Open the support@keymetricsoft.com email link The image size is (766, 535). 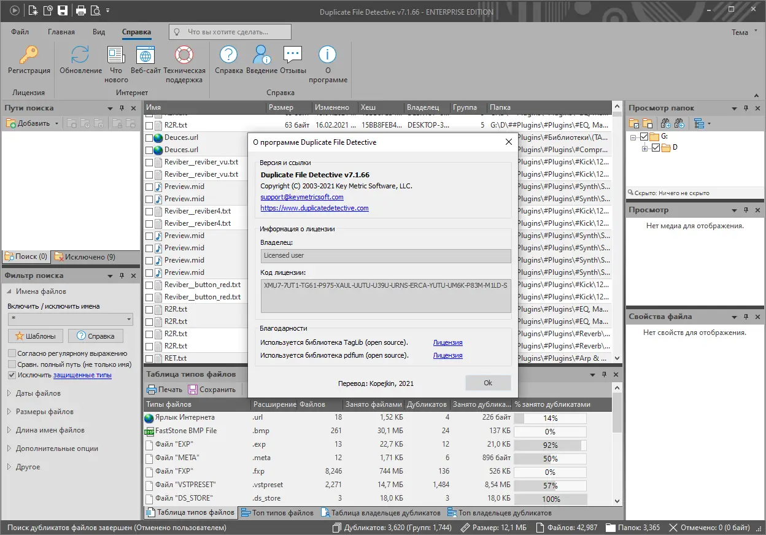(301, 197)
